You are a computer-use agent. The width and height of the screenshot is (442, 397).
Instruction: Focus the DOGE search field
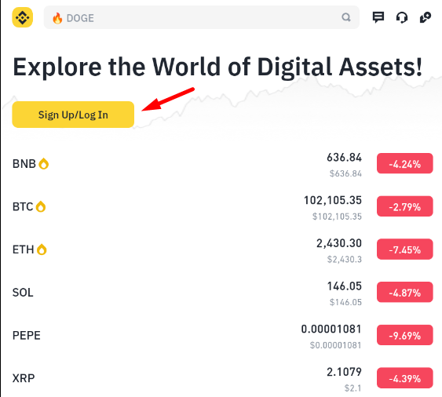pos(201,17)
